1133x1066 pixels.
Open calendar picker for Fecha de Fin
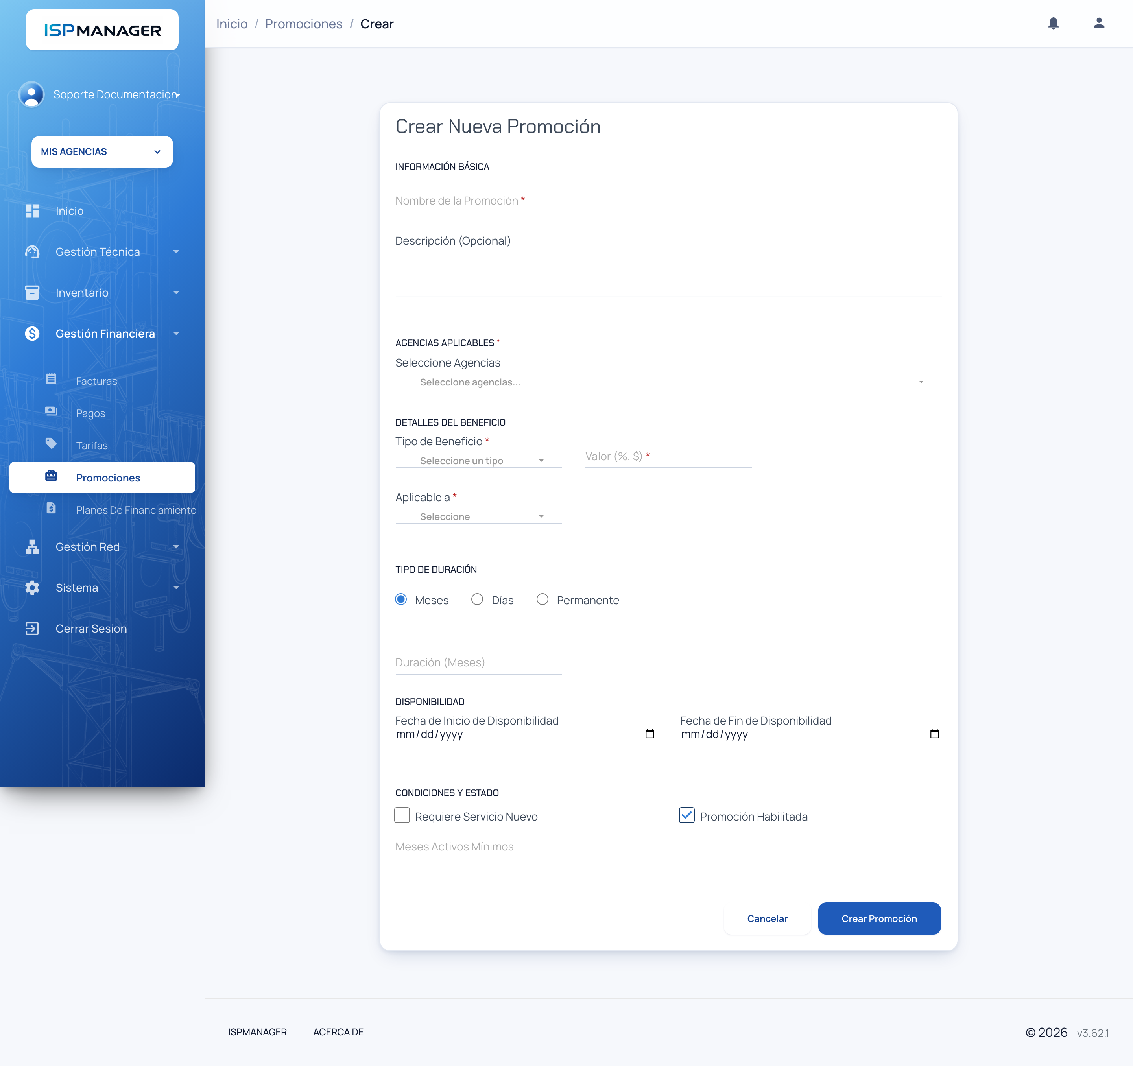[x=935, y=734]
